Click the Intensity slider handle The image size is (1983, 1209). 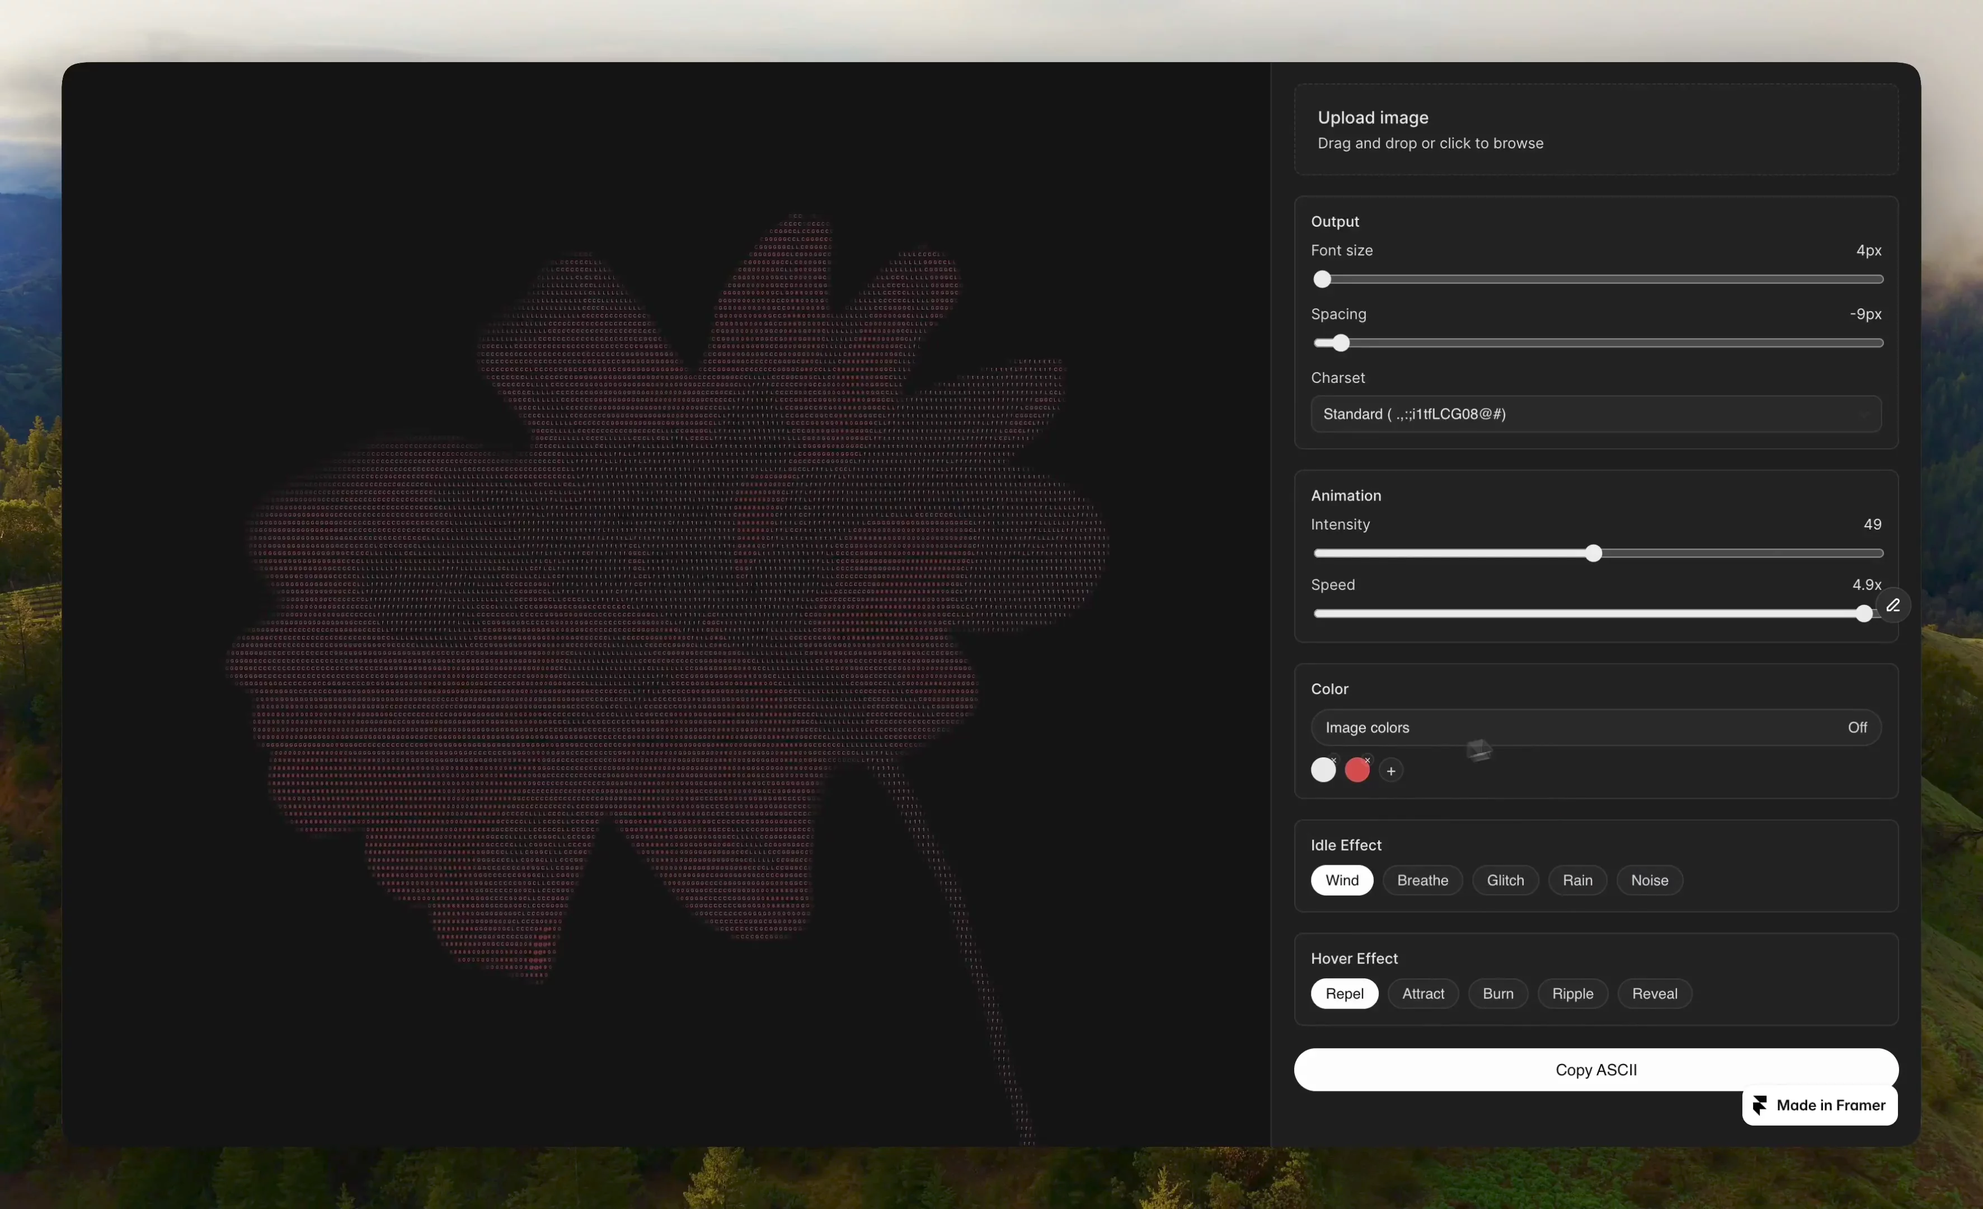click(1594, 554)
